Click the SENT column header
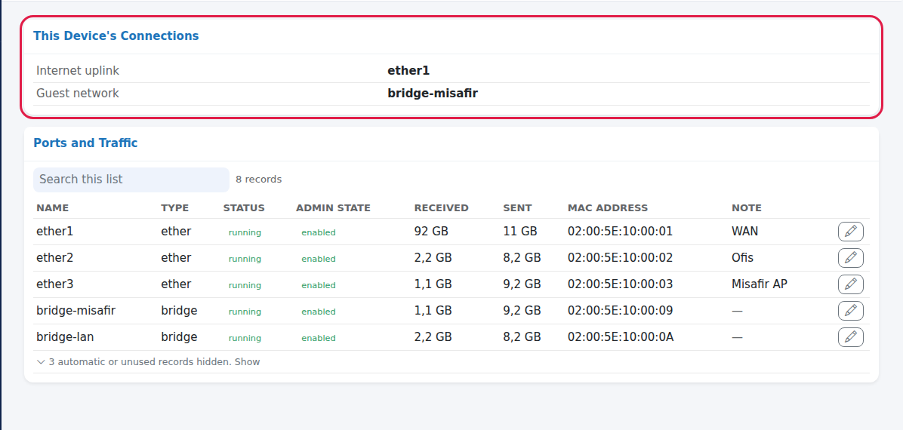Screen dimensions: 903x430 [x=517, y=207]
